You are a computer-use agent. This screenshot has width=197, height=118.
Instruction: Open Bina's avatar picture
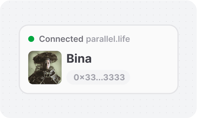(45, 68)
